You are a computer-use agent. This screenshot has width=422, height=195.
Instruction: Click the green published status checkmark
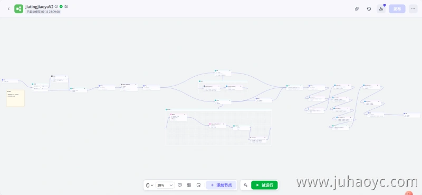(61, 6)
